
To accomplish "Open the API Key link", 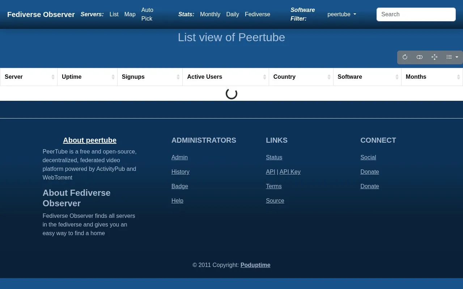I will 290,172.
